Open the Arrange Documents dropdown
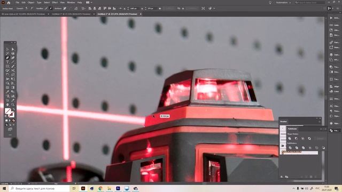 pyautogui.click(x=89, y=3)
